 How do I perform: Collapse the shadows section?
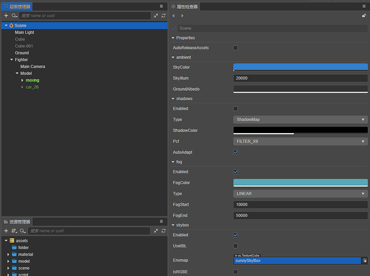[x=173, y=99]
